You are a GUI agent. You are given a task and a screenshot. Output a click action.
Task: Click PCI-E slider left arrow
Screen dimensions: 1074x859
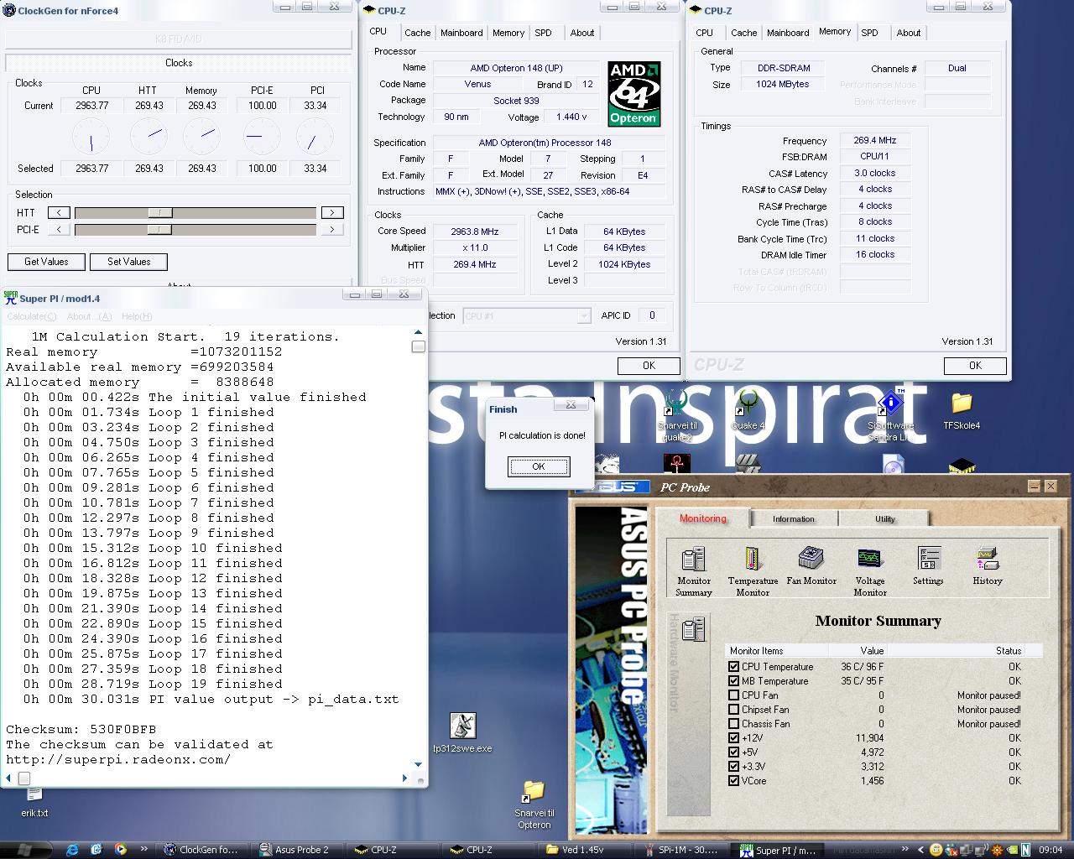coord(59,229)
